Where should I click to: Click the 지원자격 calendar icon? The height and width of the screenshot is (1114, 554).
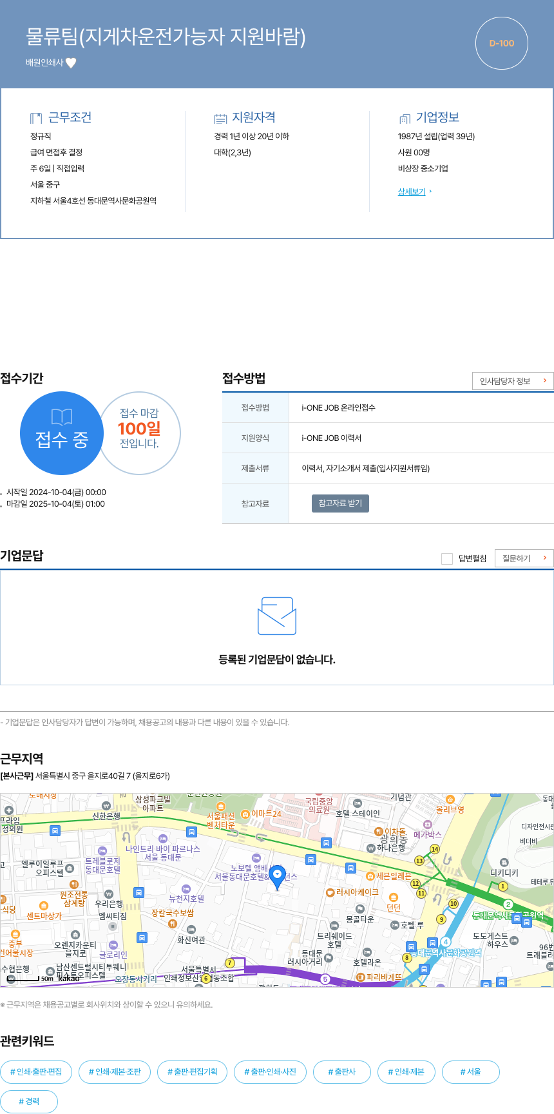pyautogui.click(x=220, y=118)
